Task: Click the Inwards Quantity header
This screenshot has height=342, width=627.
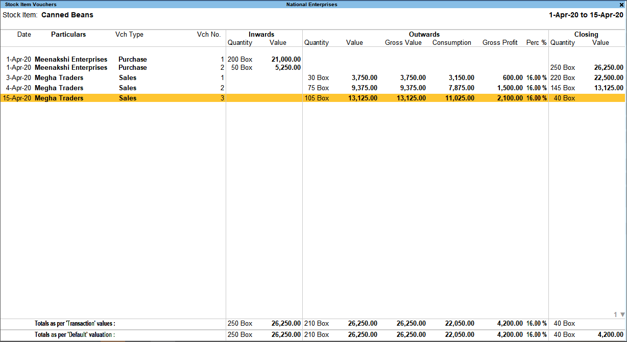Action: point(240,42)
